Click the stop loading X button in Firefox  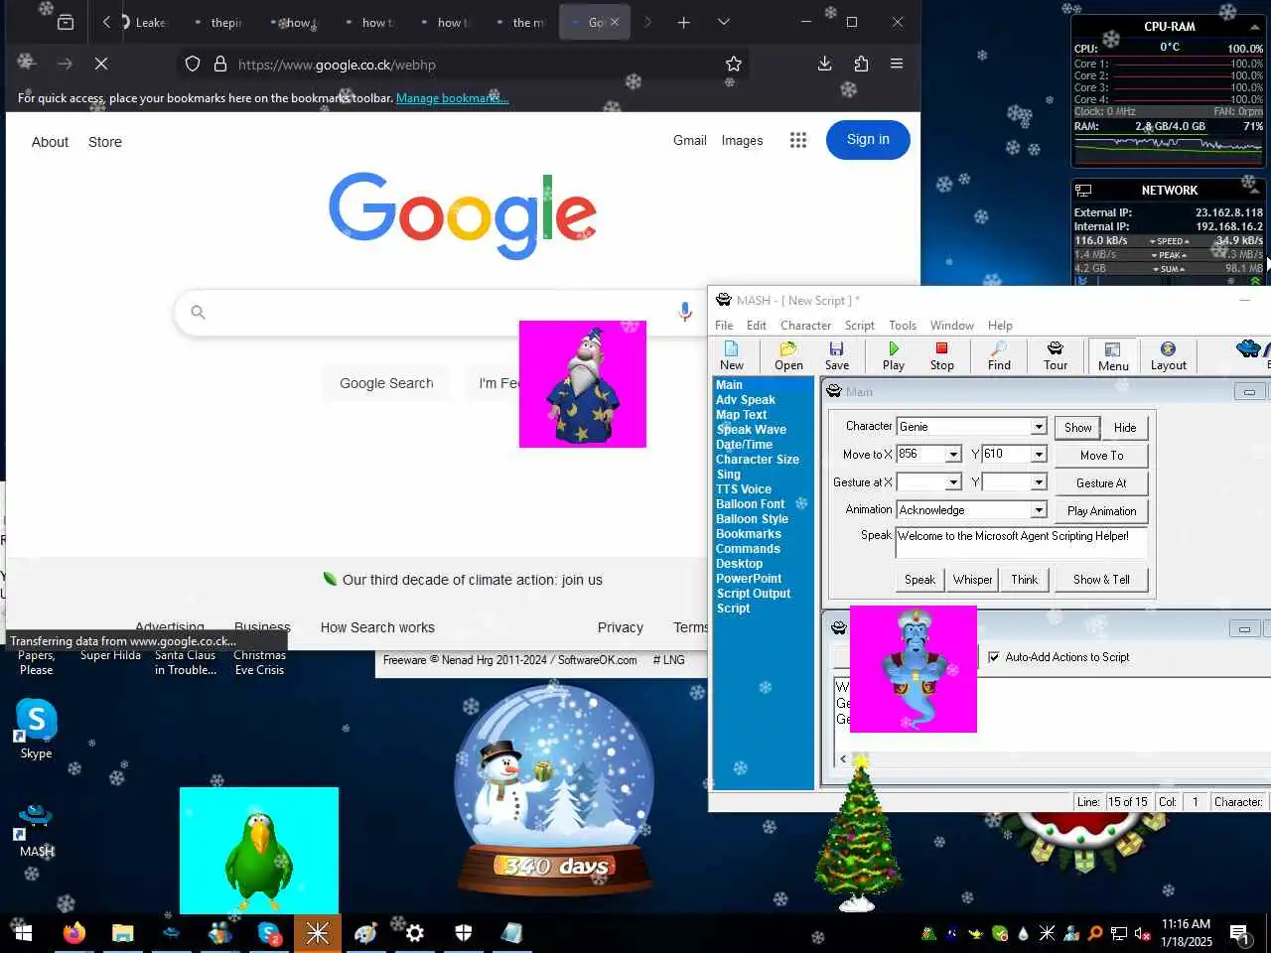point(101,64)
